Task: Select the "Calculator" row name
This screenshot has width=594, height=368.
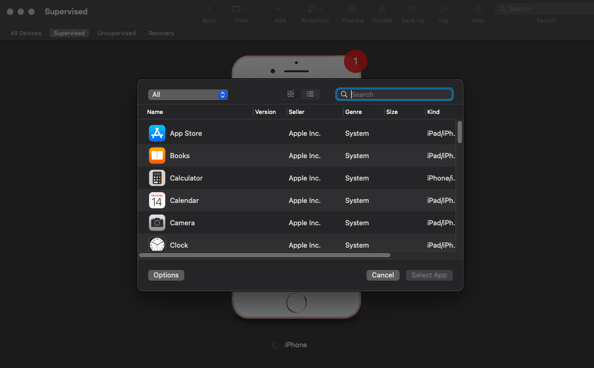Action: click(186, 178)
